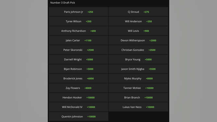Pick Devon Witherspoon +2000 bet
217x122 pixels.
tap(138, 41)
